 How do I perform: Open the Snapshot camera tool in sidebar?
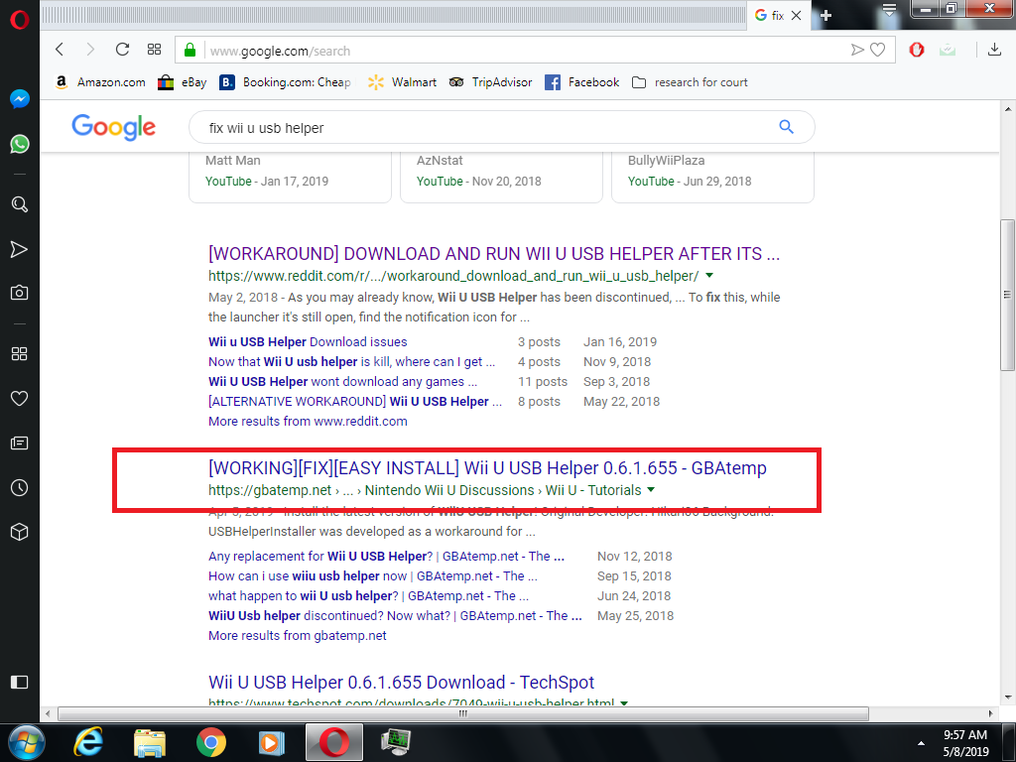20,293
